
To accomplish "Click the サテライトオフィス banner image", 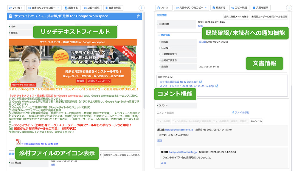I will tap(73, 63).
